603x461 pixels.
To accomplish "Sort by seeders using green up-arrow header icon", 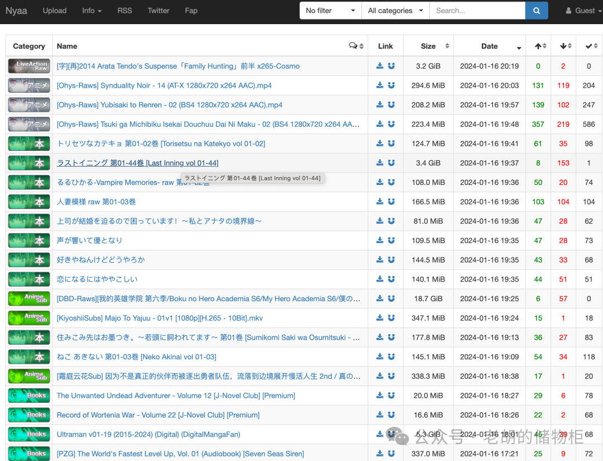I will point(538,45).
